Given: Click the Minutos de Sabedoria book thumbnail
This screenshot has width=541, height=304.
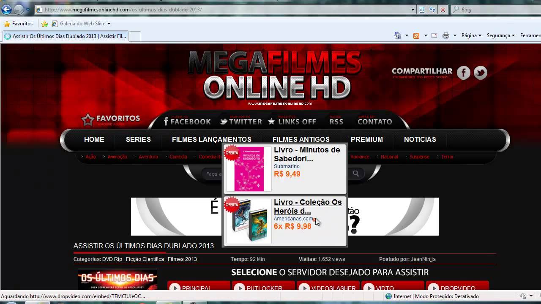Looking at the screenshot, I should 249,169.
